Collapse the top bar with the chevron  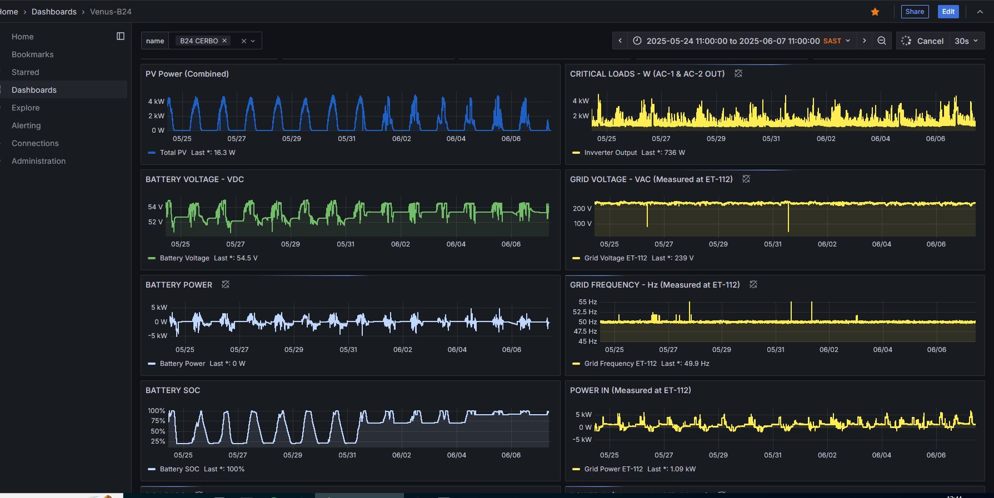[x=980, y=12]
